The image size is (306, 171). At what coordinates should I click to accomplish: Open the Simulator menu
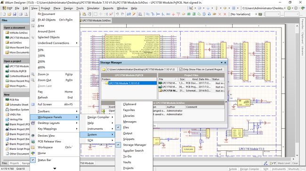tap(93, 8)
